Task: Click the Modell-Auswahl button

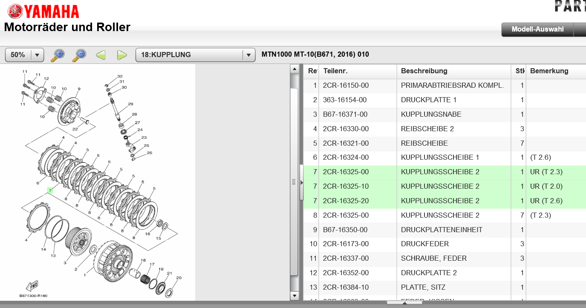Action: coord(537,29)
